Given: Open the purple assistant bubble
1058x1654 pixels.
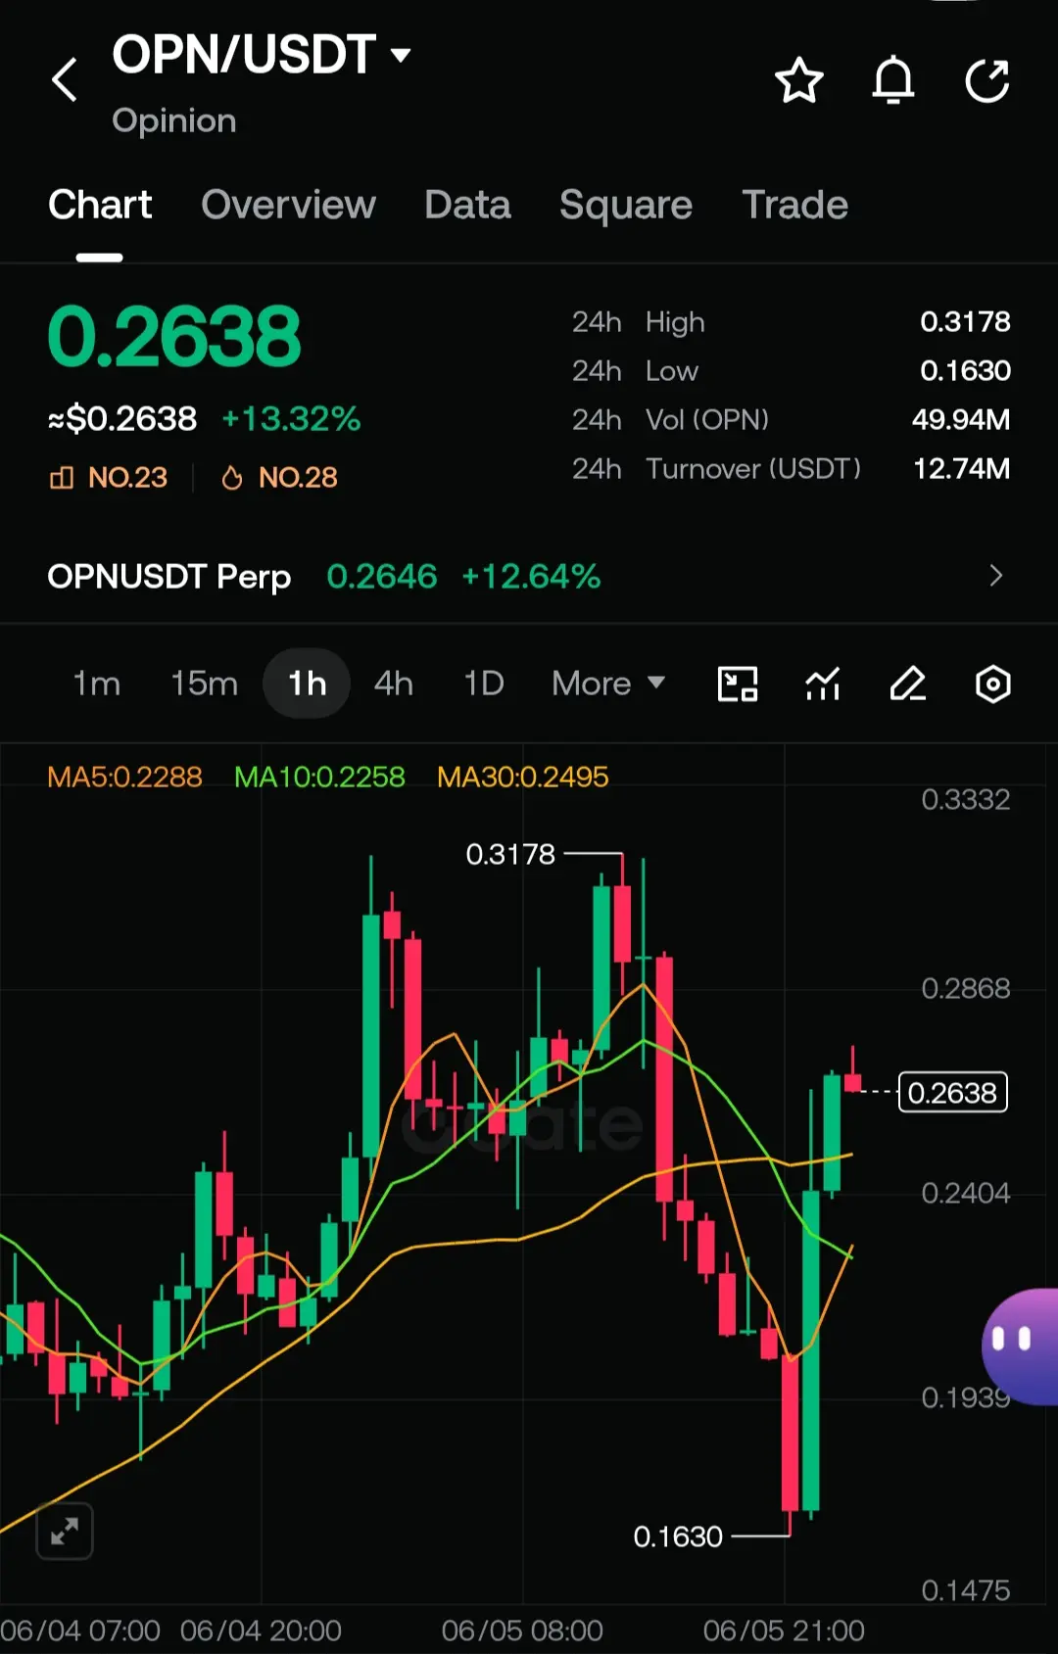Looking at the screenshot, I should click(1021, 1347).
